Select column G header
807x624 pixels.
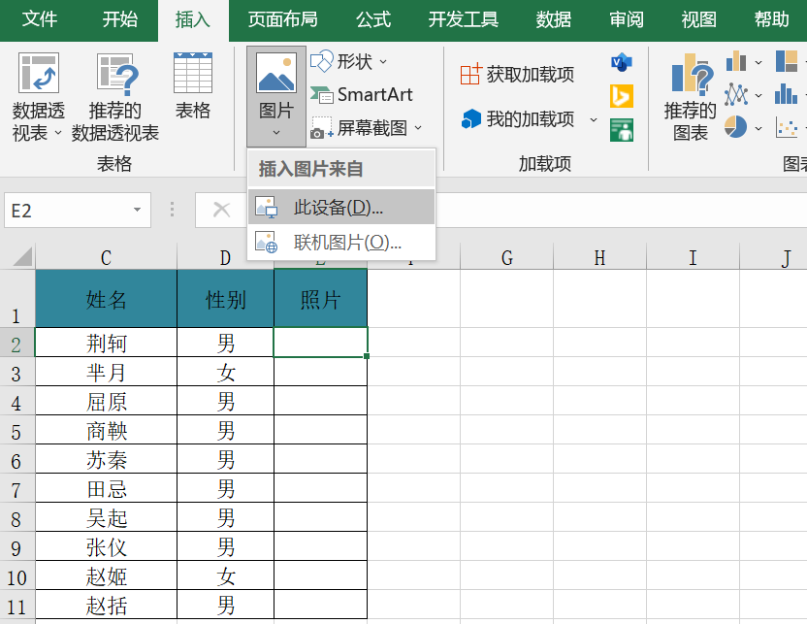tap(507, 257)
